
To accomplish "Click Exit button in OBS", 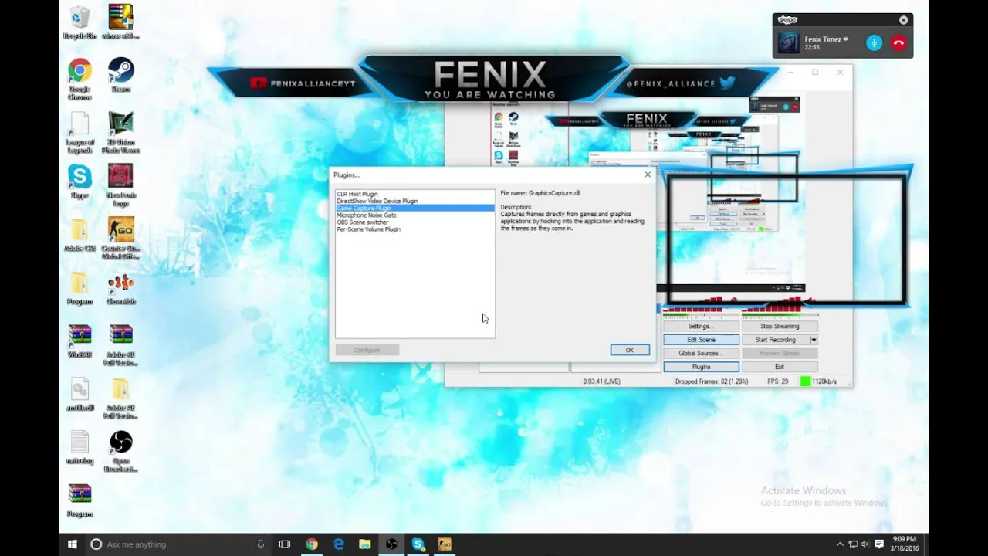I will tap(780, 367).
